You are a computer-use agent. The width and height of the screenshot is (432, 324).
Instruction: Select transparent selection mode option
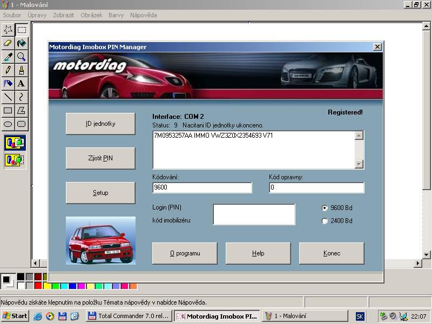coord(15,160)
